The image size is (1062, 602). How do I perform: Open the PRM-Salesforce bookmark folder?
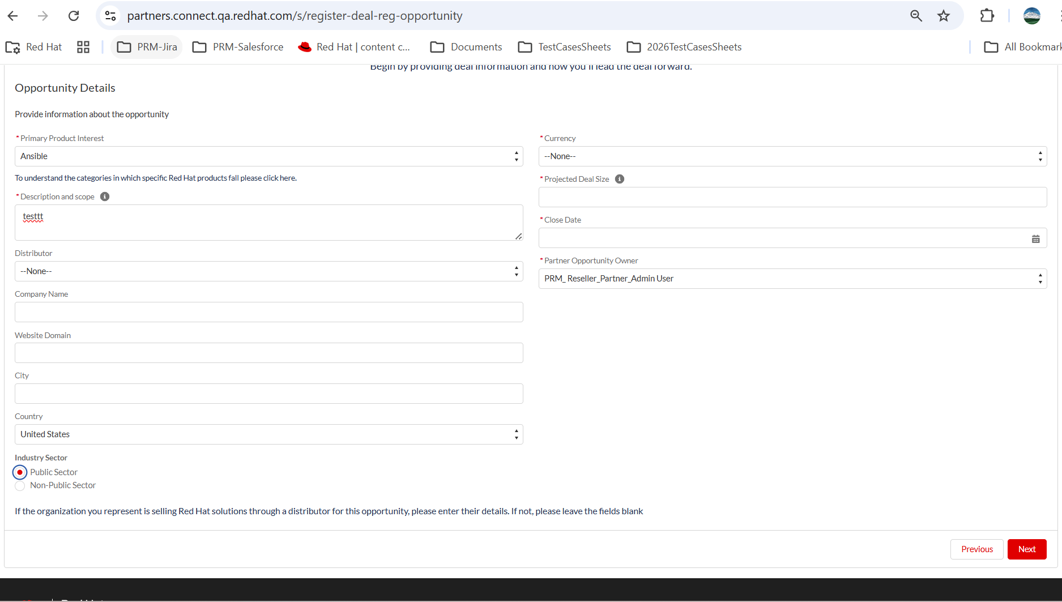238,47
